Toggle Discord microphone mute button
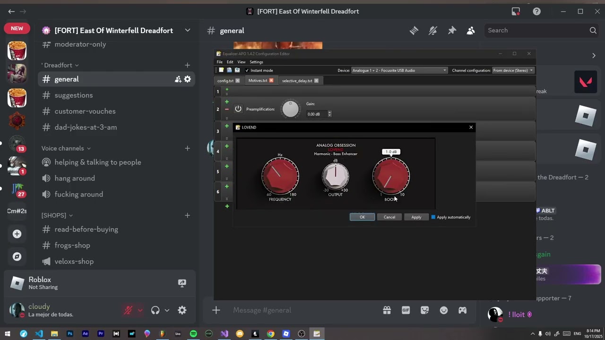 click(128, 310)
